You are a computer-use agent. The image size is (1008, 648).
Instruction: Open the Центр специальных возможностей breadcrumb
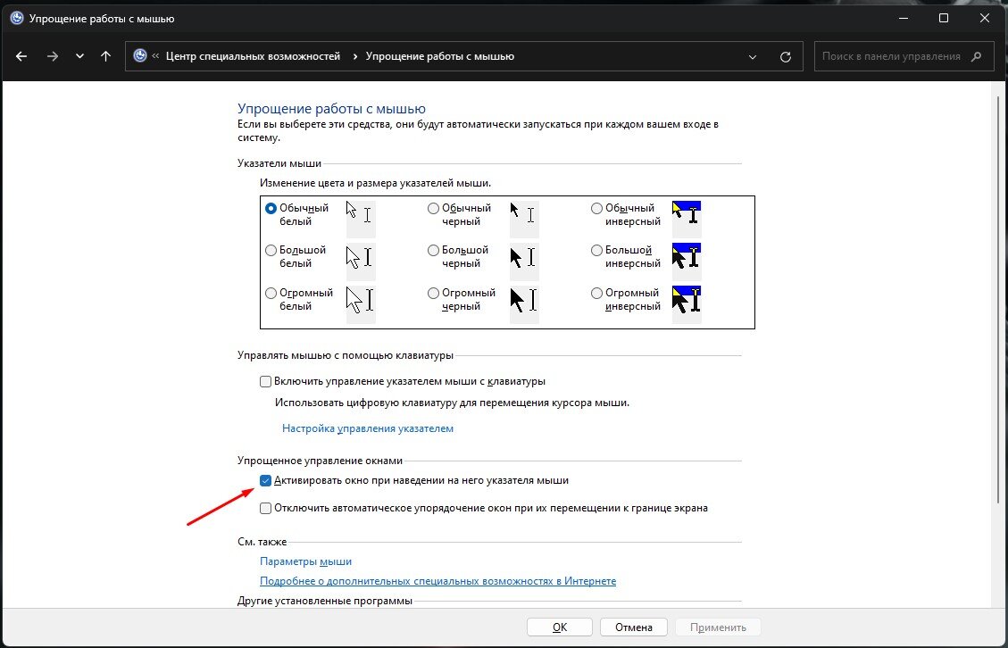point(254,56)
